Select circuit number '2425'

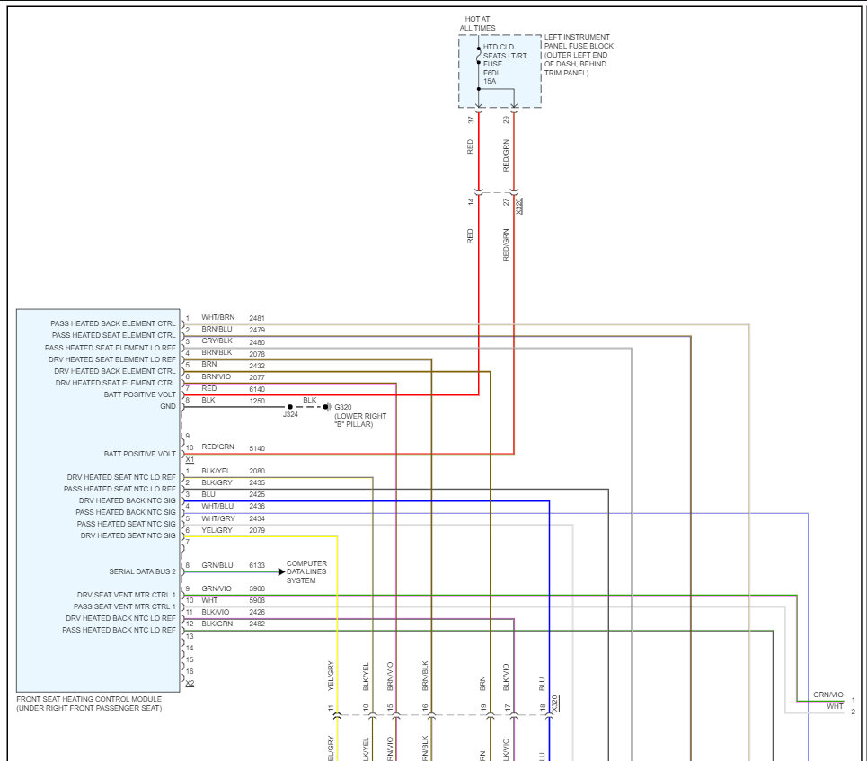(x=257, y=494)
